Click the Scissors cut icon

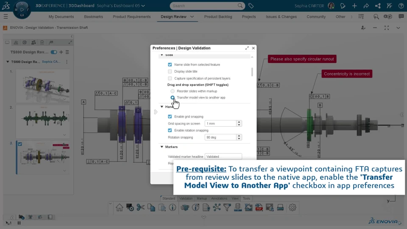click(140, 207)
